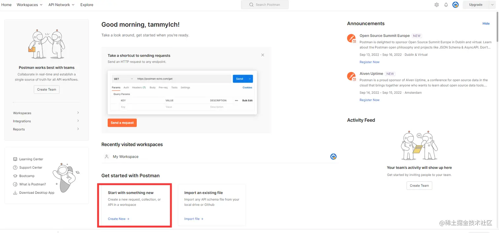Click the Support Center question icon
This screenshot has height=233, width=499.
click(15, 168)
